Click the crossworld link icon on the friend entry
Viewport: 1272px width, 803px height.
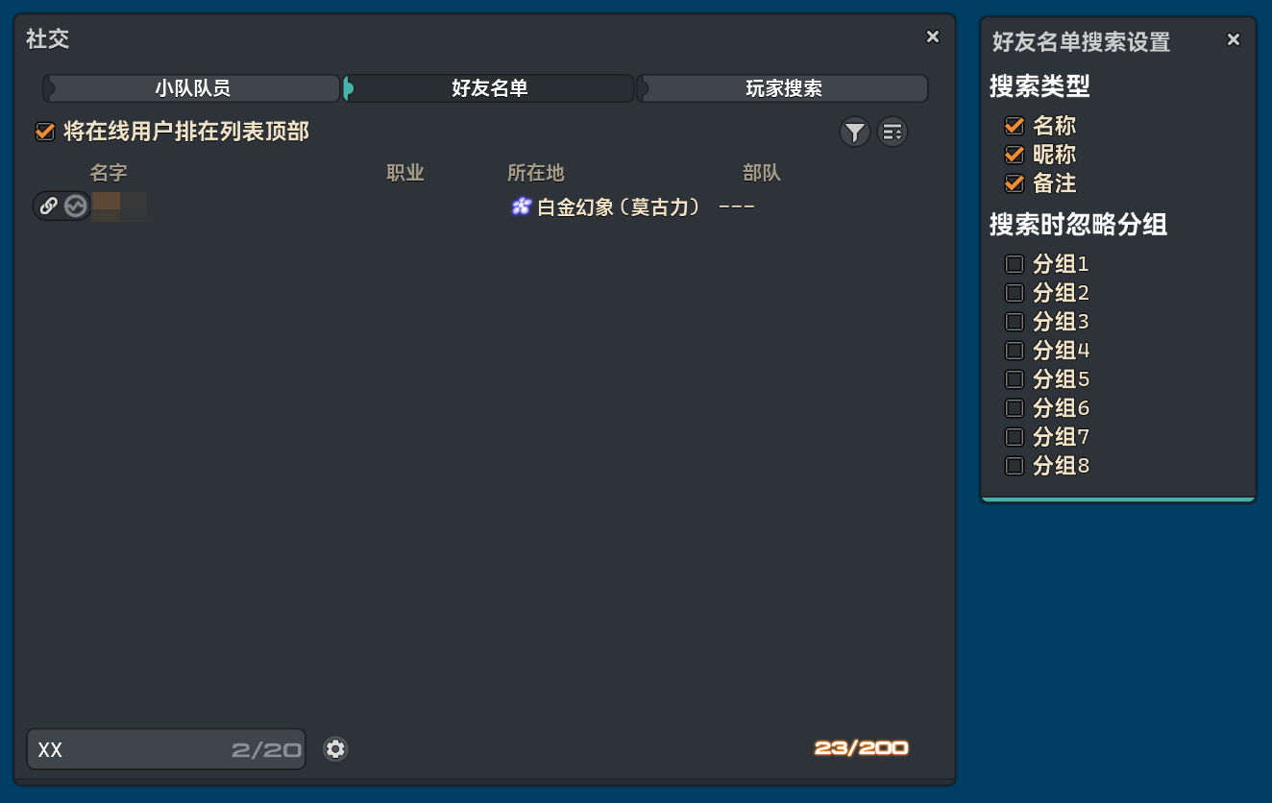[x=49, y=206]
